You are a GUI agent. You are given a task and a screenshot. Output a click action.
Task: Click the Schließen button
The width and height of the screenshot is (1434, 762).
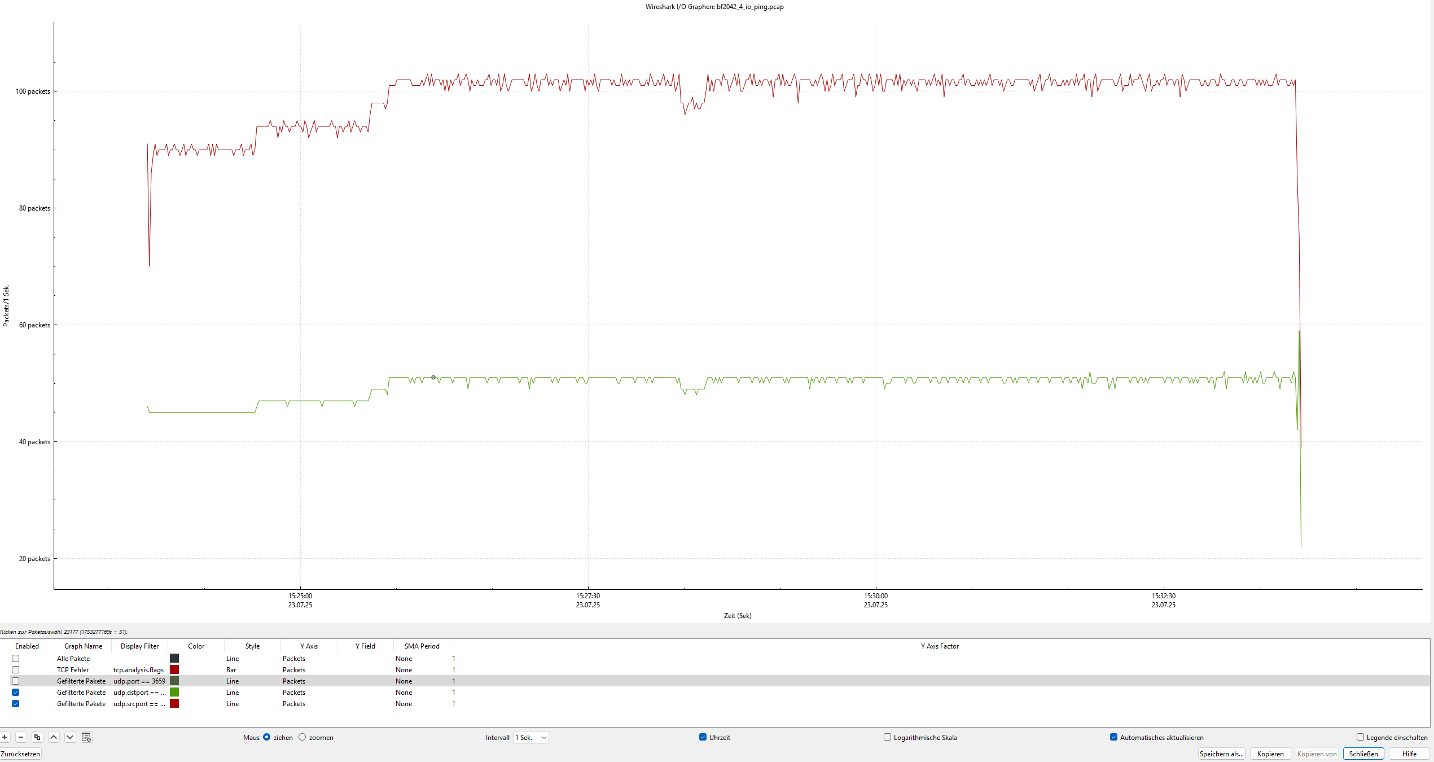tap(1363, 754)
